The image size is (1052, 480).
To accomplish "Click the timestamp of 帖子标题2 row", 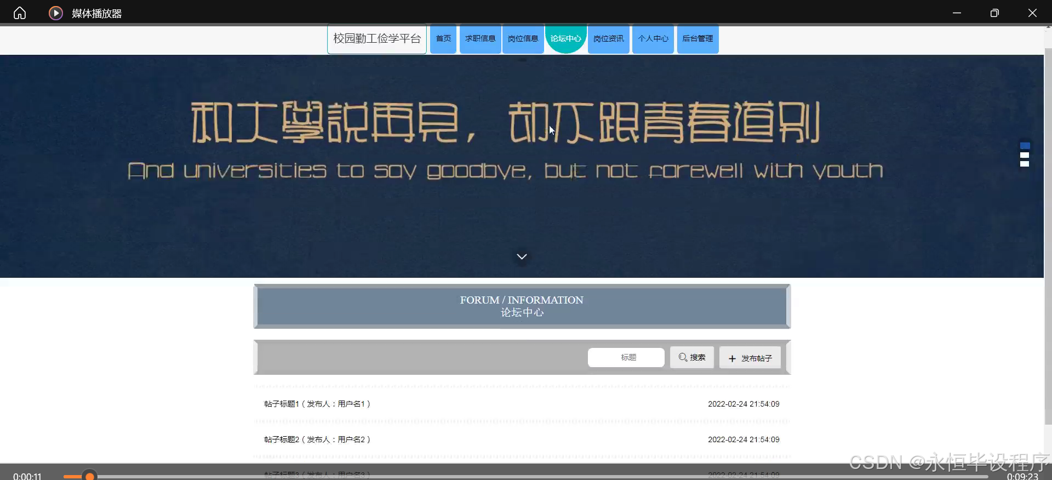I will (744, 439).
